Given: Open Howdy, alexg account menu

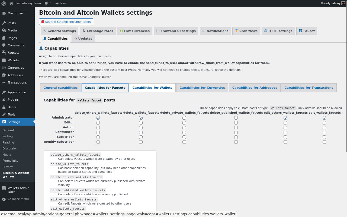Looking at the screenshot, I should (x=333, y=4).
